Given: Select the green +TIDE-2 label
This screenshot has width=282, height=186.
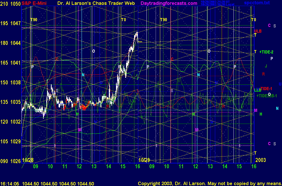Looking at the screenshot, I should 266,52.
